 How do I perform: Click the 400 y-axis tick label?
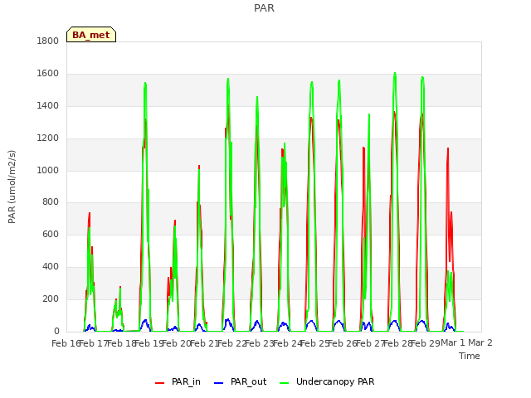pos(51,267)
